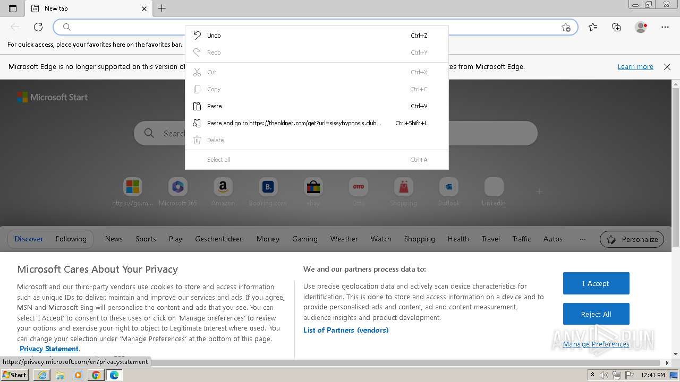
Task: Open the user profile icon
Action: (x=641, y=27)
